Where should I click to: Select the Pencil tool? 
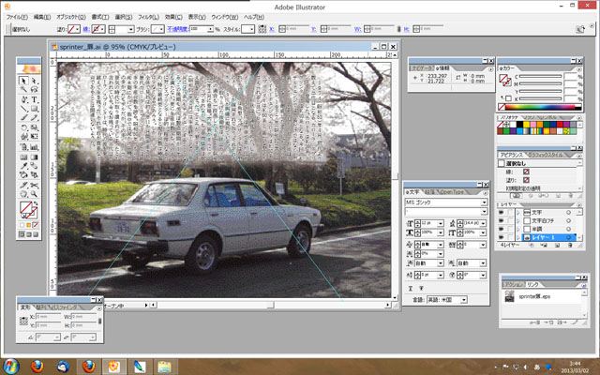click(34, 118)
